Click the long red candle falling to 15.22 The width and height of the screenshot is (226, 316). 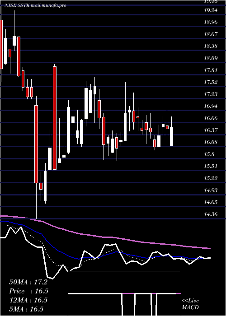pyautogui.click(x=36, y=144)
